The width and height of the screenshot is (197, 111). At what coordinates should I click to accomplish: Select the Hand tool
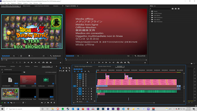(x=66, y=71)
